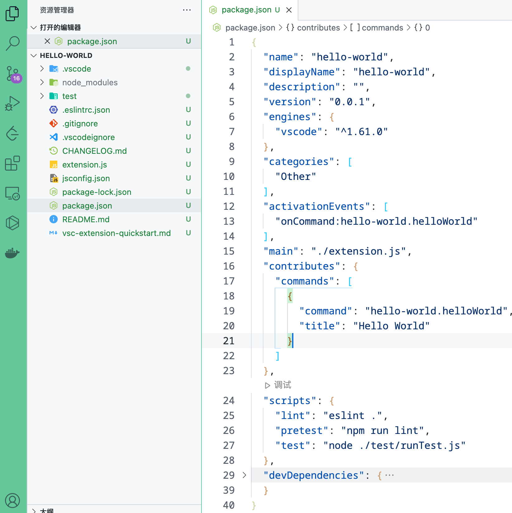Close the package.json editor tab
The height and width of the screenshot is (513, 512).
pos(289,10)
